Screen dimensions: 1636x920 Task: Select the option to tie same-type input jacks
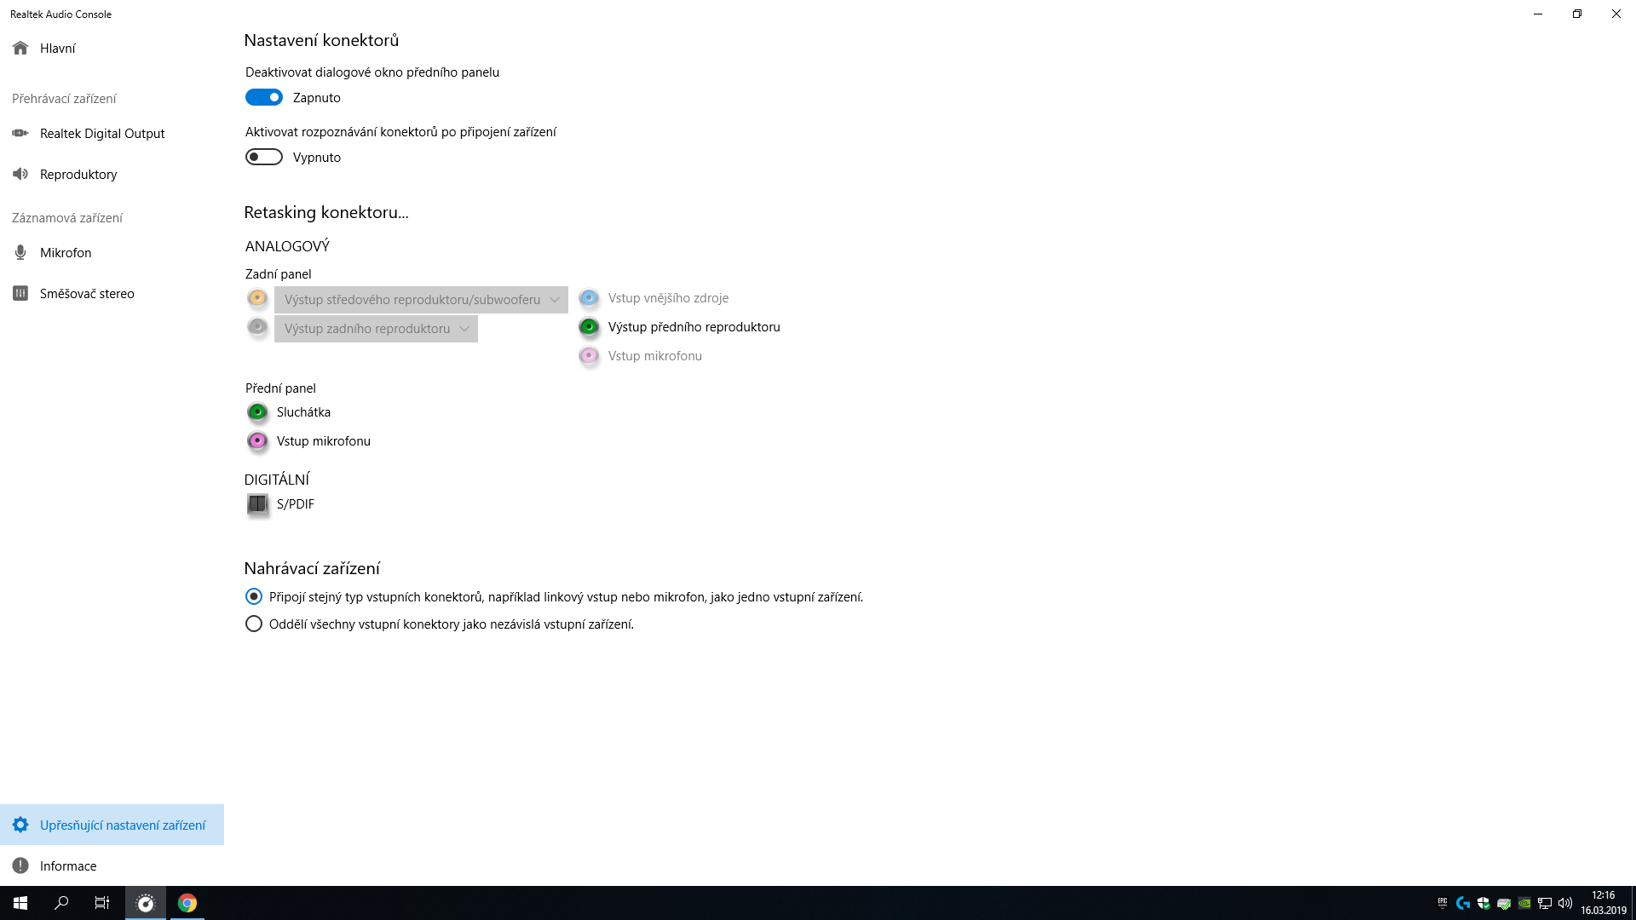[x=254, y=597]
